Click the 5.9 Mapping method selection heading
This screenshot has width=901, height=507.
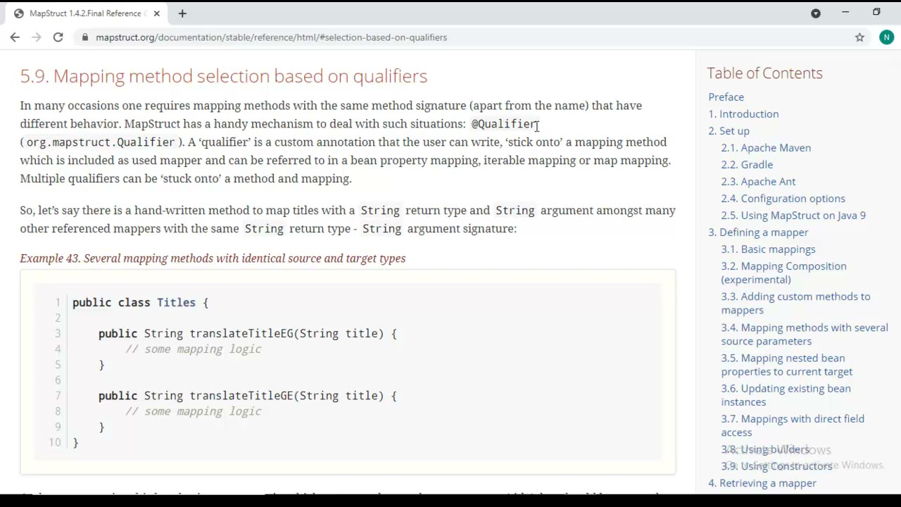(x=224, y=76)
